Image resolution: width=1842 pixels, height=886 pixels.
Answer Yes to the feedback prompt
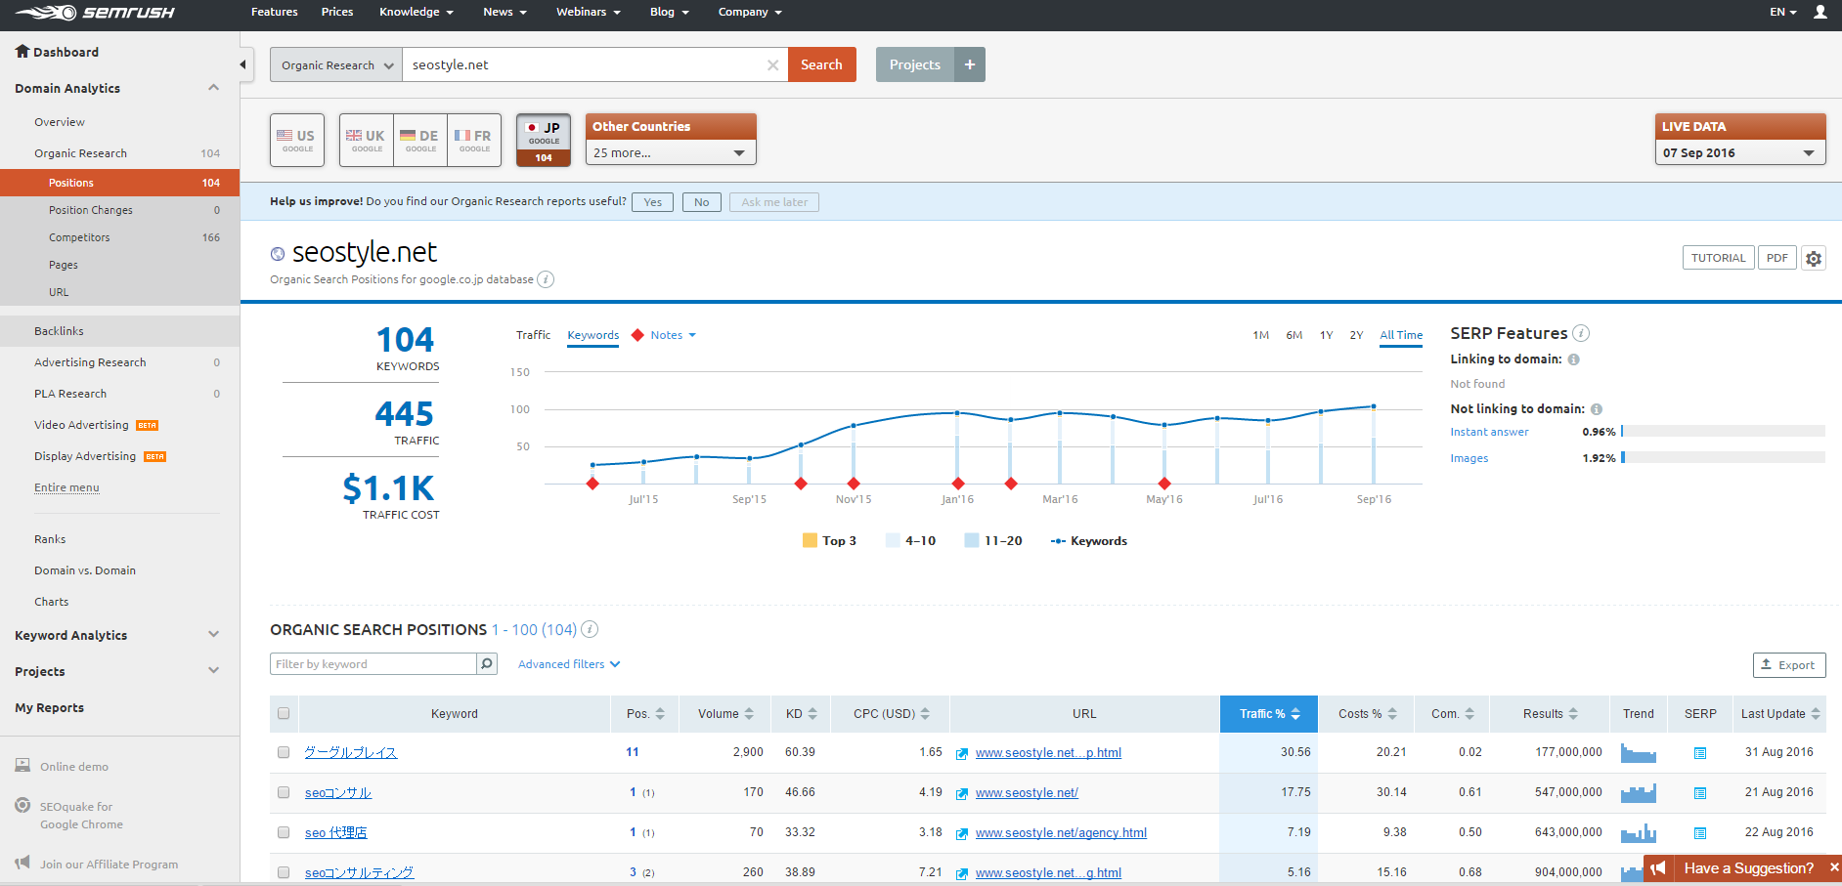(652, 202)
